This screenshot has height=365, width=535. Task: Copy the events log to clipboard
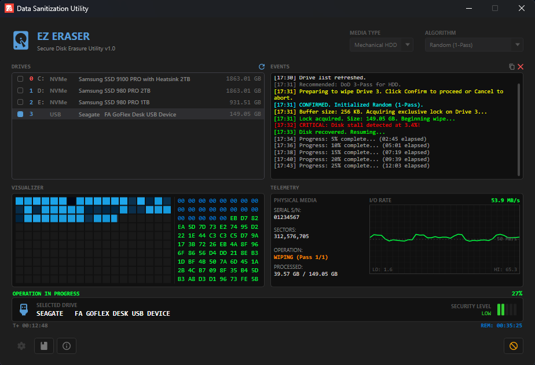pos(511,67)
